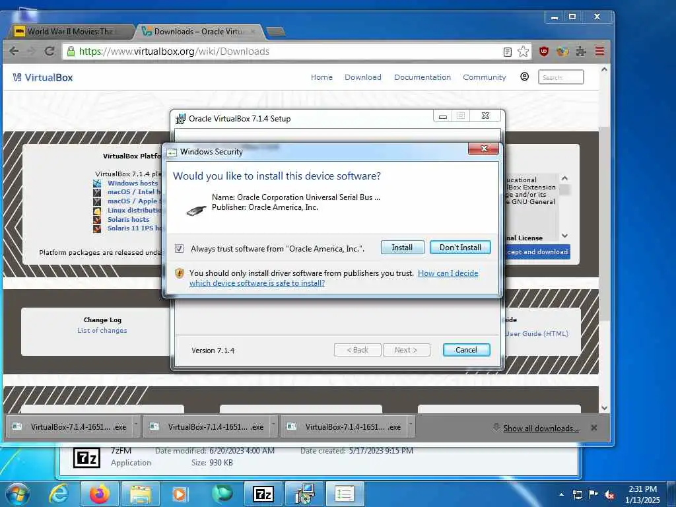Click the colorful extension icon beside uBlock
This screenshot has width=676, height=507.
point(562,51)
